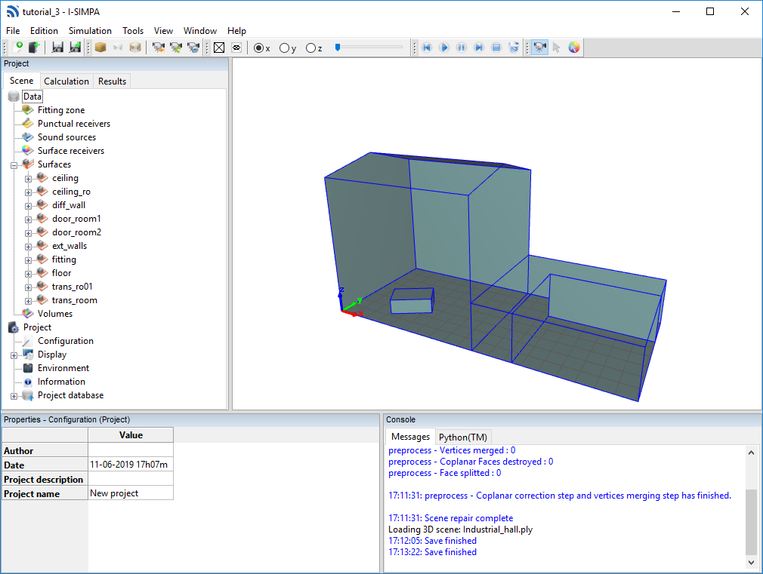Pause the simulation animation

(462, 48)
